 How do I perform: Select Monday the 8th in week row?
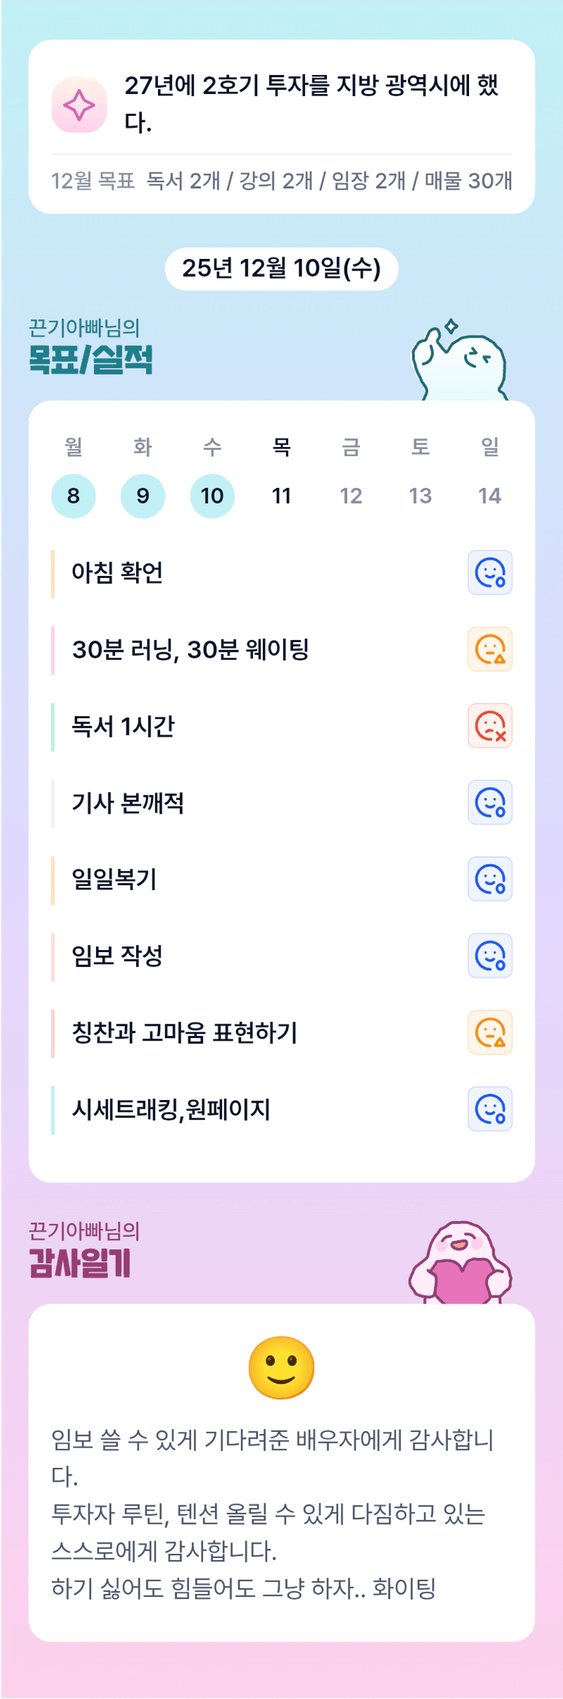pyautogui.click(x=74, y=495)
